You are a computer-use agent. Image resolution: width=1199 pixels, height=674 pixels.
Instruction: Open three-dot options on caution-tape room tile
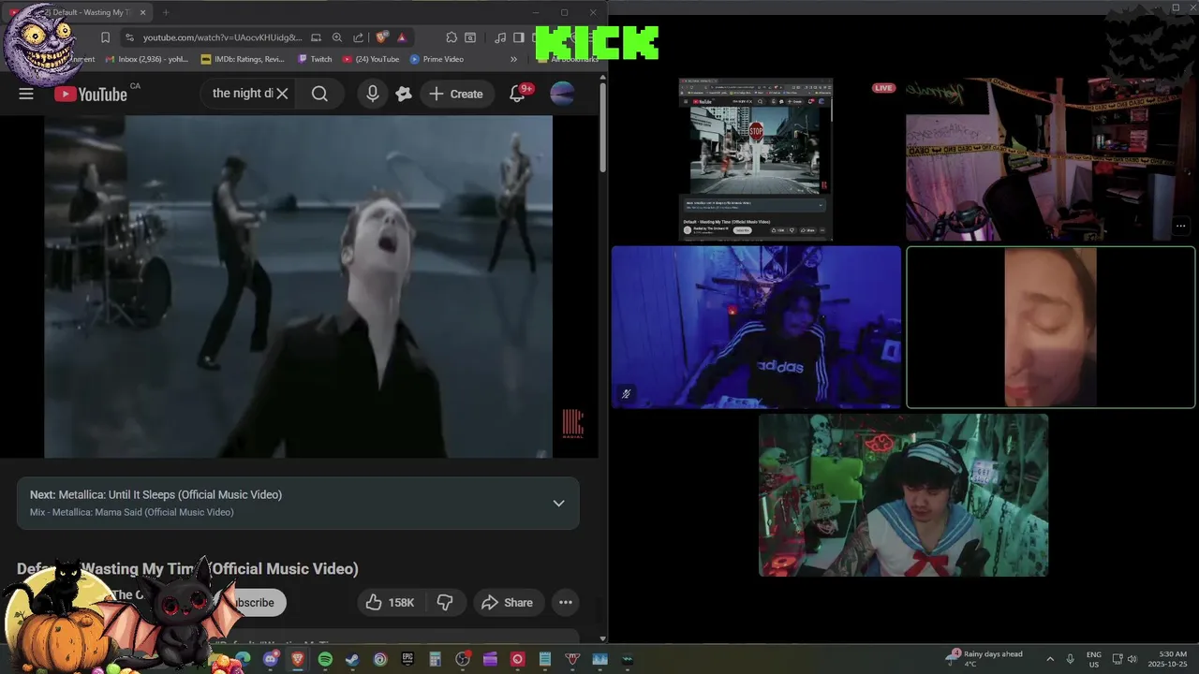(1181, 226)
